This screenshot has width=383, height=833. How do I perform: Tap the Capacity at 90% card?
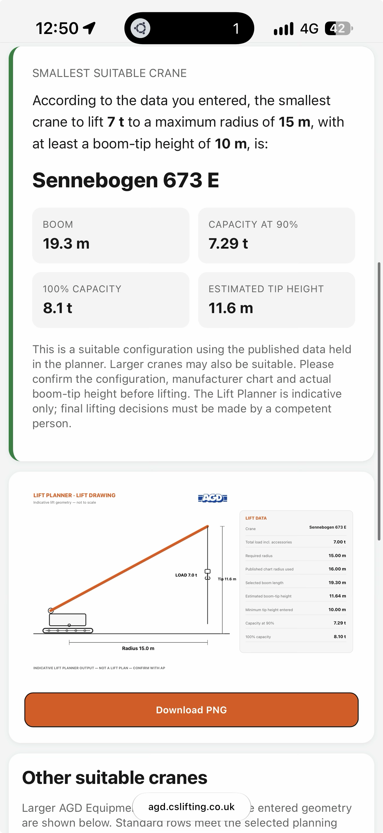(x=277, y=236)
